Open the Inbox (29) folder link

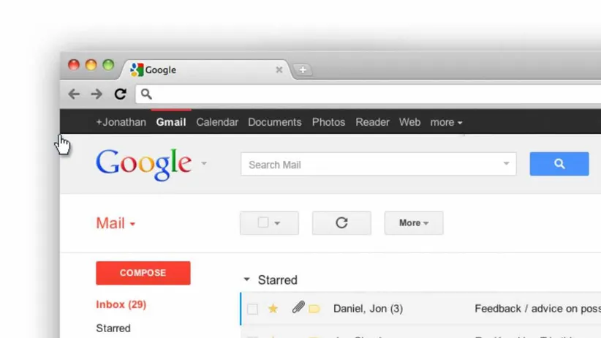point(121,304)
